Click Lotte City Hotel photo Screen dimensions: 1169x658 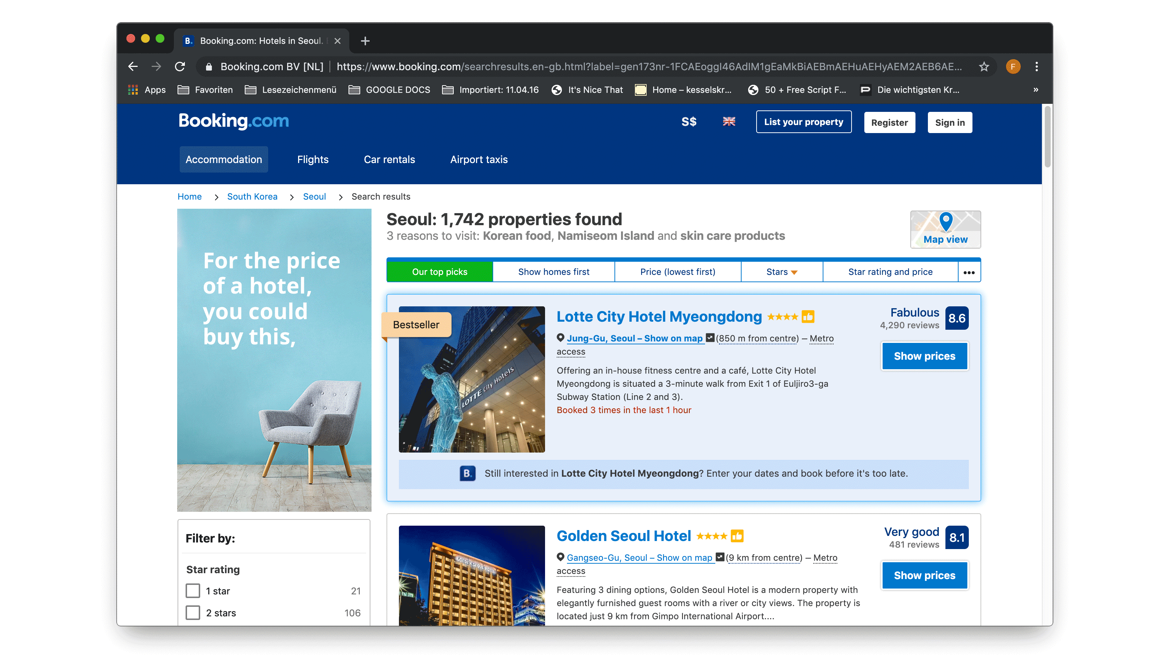pyautogui.click(x=472, y=379)
